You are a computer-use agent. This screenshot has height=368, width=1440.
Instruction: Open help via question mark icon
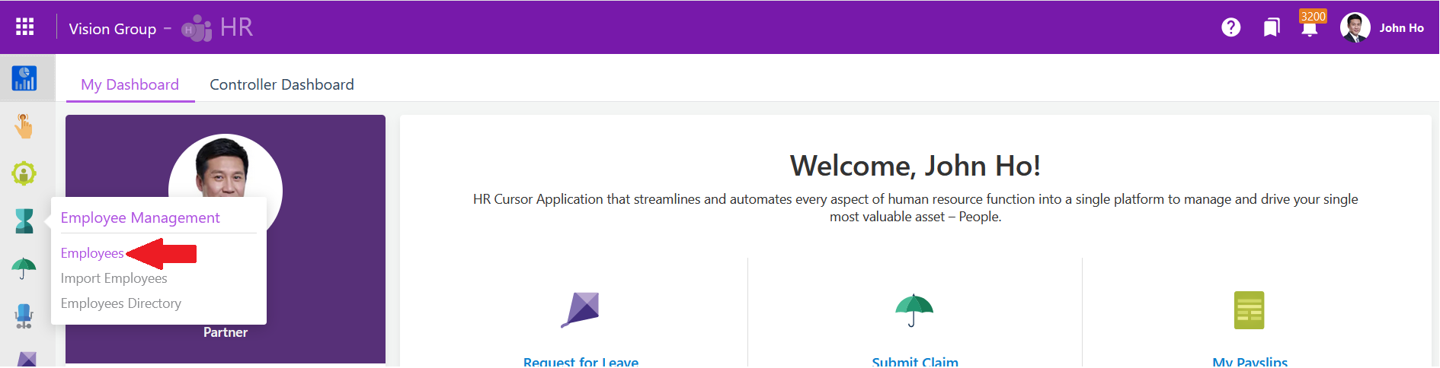pos(1230,28)
